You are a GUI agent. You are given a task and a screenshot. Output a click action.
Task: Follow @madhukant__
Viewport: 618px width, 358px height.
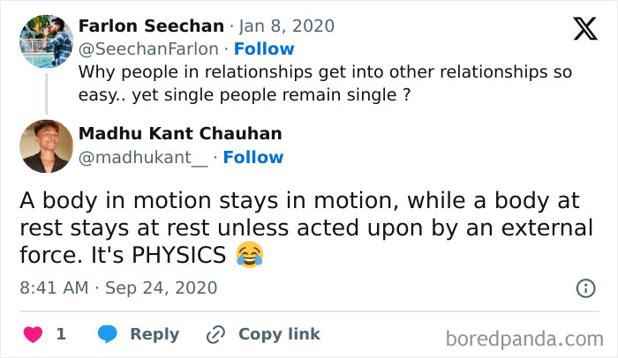pos(253,157)
